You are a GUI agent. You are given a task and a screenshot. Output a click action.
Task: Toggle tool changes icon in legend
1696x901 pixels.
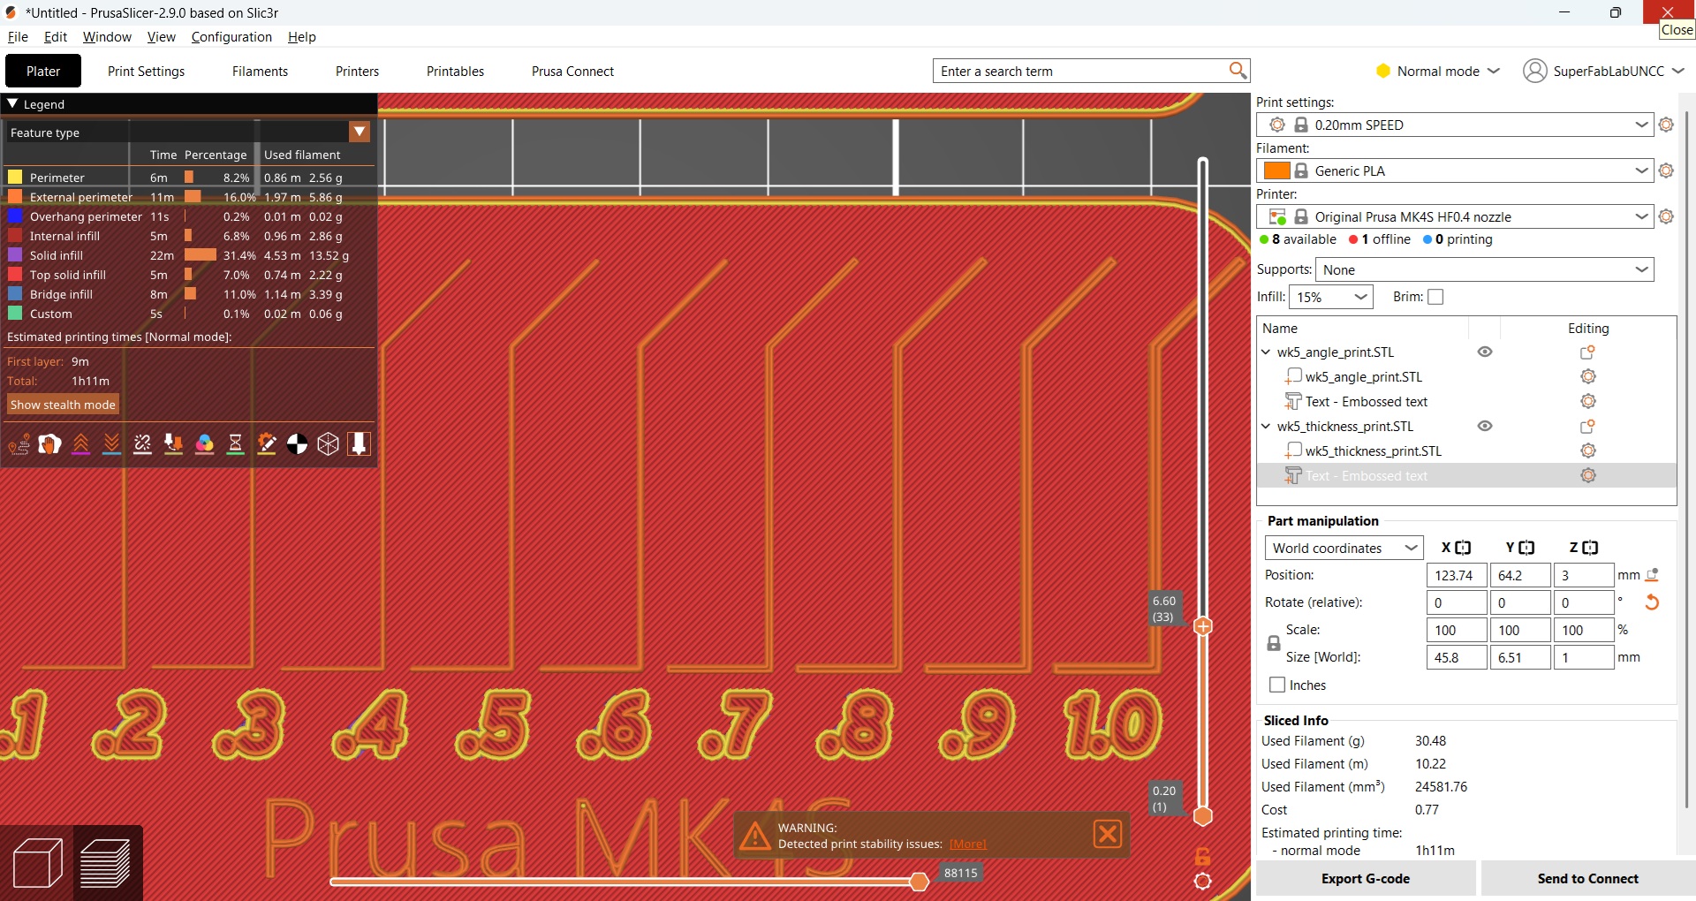pyautogui.click(x=173, y=443)
